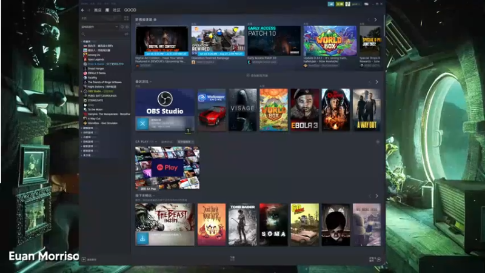Click the home button in sidebar
485x273 pixels.
tap(101, 18)
